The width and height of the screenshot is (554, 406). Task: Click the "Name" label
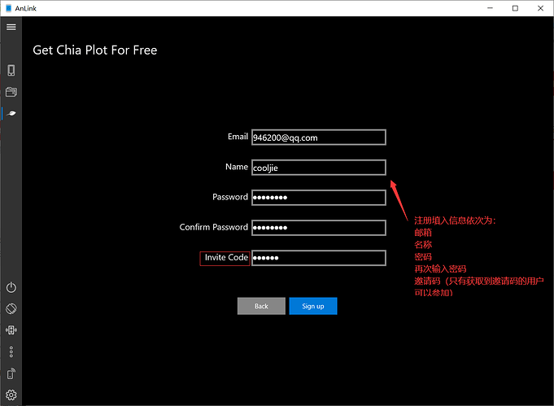click(237, 167)
